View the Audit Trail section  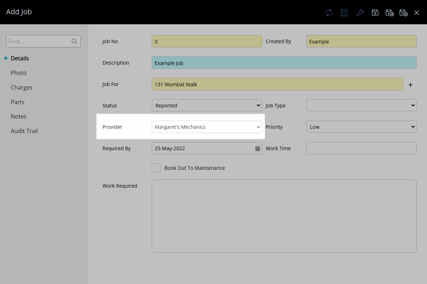pos(24,131)
